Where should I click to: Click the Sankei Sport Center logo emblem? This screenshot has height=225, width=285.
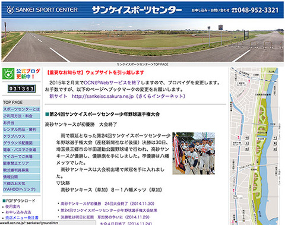coord(10,10)
